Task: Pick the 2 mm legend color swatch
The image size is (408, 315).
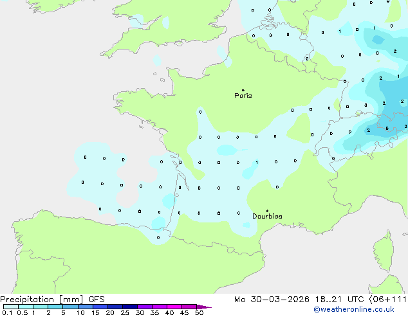Action: click(x=55, y=307)
